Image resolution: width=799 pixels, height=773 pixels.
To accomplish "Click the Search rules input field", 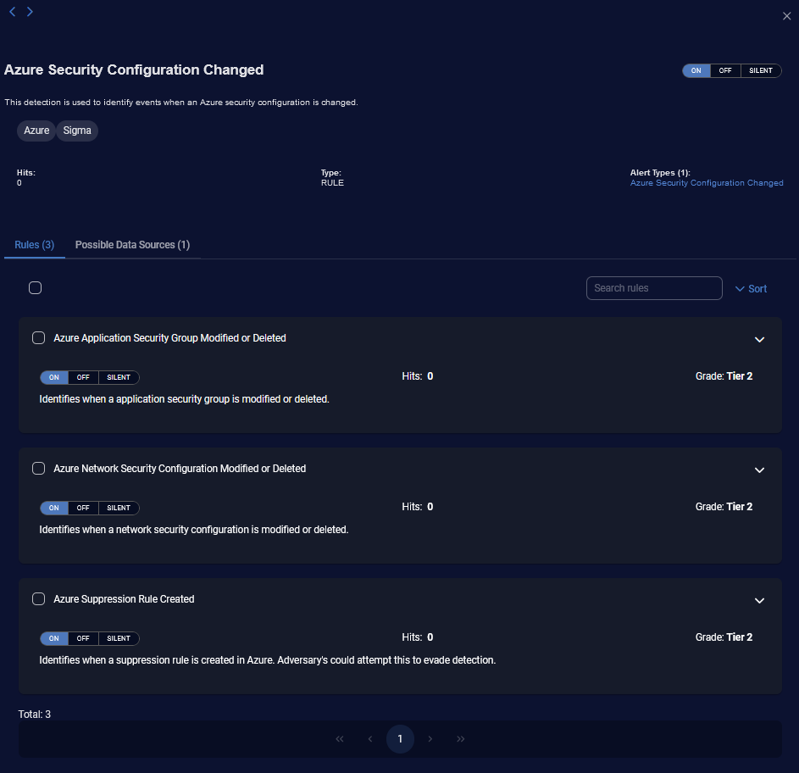I will (x=653, y=288).
